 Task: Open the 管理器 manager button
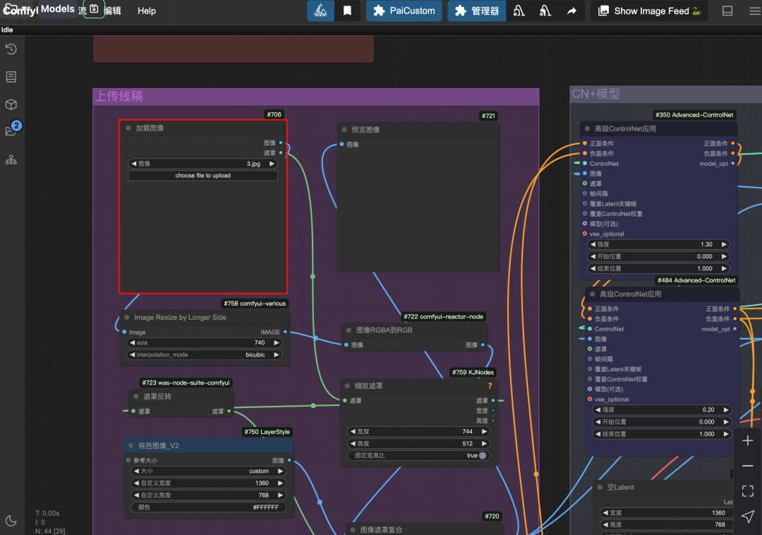476,11
